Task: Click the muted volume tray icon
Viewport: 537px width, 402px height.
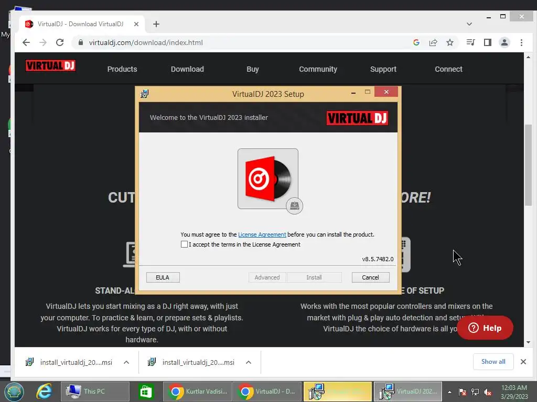Action: point(488,392)
